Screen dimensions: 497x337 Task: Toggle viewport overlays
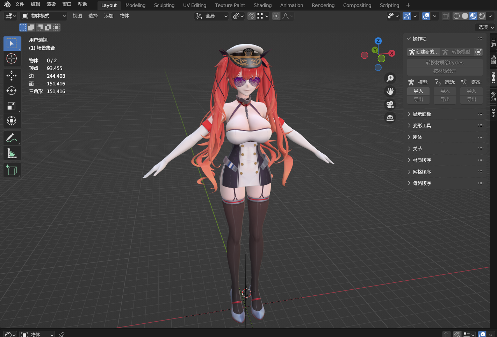click(426, 16)
